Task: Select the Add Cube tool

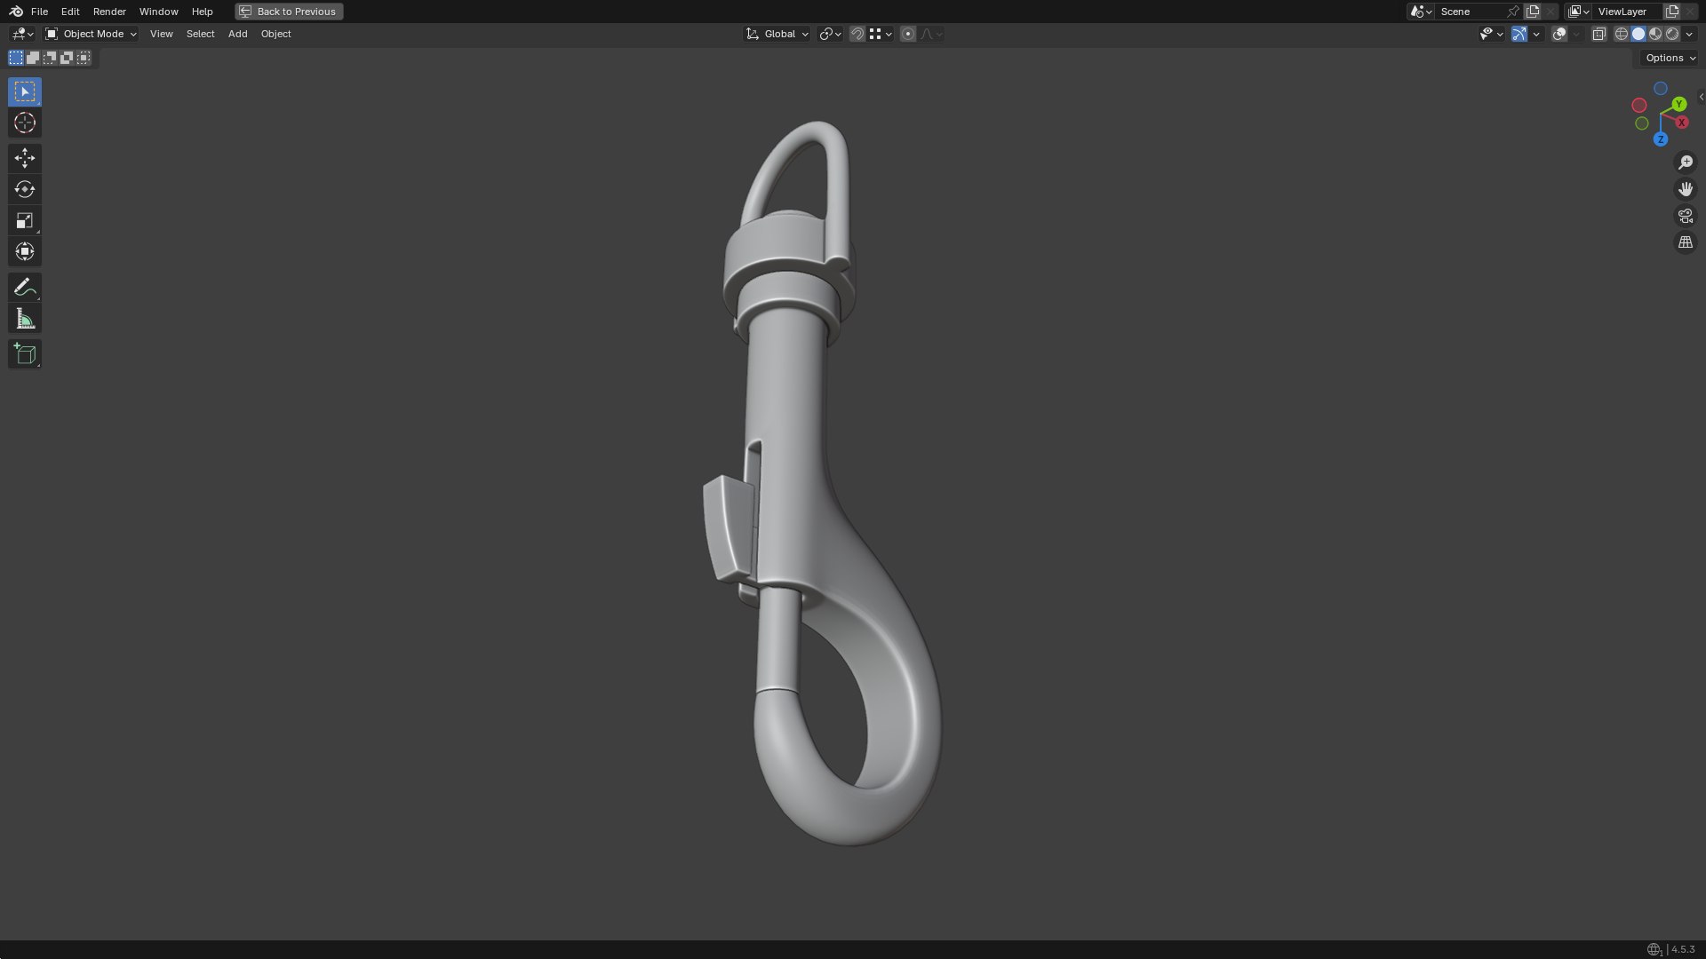Action: point(25,354)
